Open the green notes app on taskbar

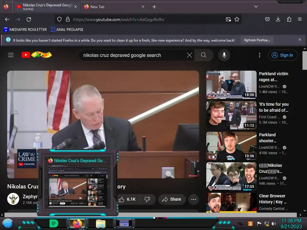pyautogui.click(x=54, y=223)
